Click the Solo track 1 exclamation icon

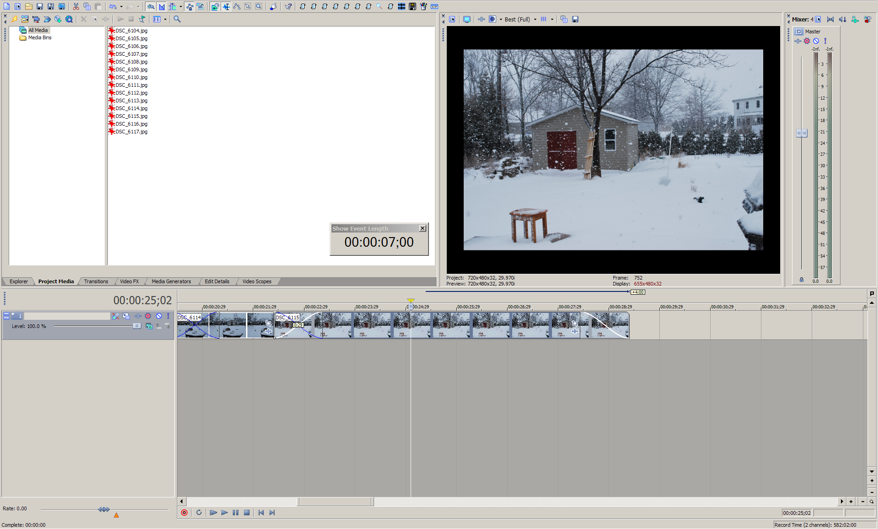168,316
